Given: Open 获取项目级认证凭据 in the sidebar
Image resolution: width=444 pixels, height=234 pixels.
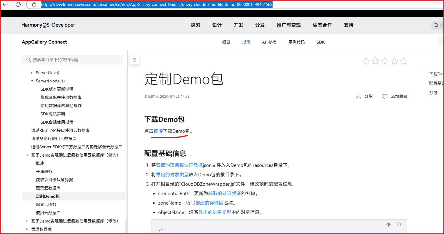Looking at the screenshot, I should tap(54, 180).
